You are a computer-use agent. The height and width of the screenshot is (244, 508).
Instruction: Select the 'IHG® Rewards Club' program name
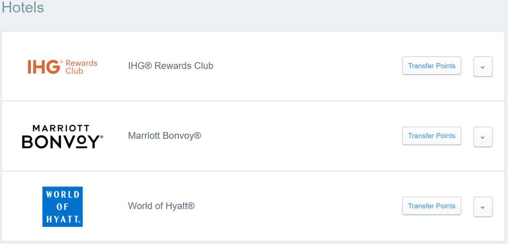tap(171, 66)
